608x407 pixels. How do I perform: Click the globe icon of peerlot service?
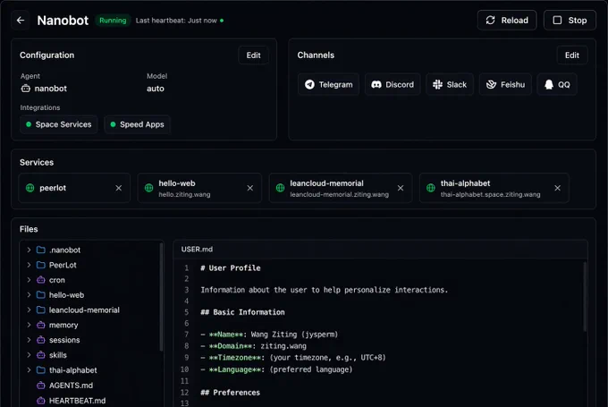[x=30, y=188]
